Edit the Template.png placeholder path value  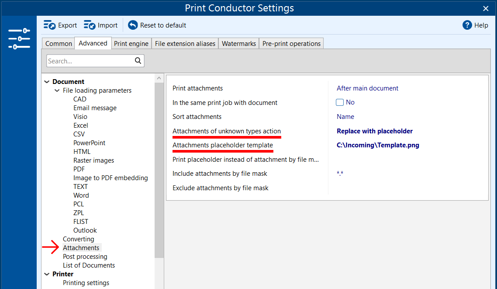click(378, 145)
